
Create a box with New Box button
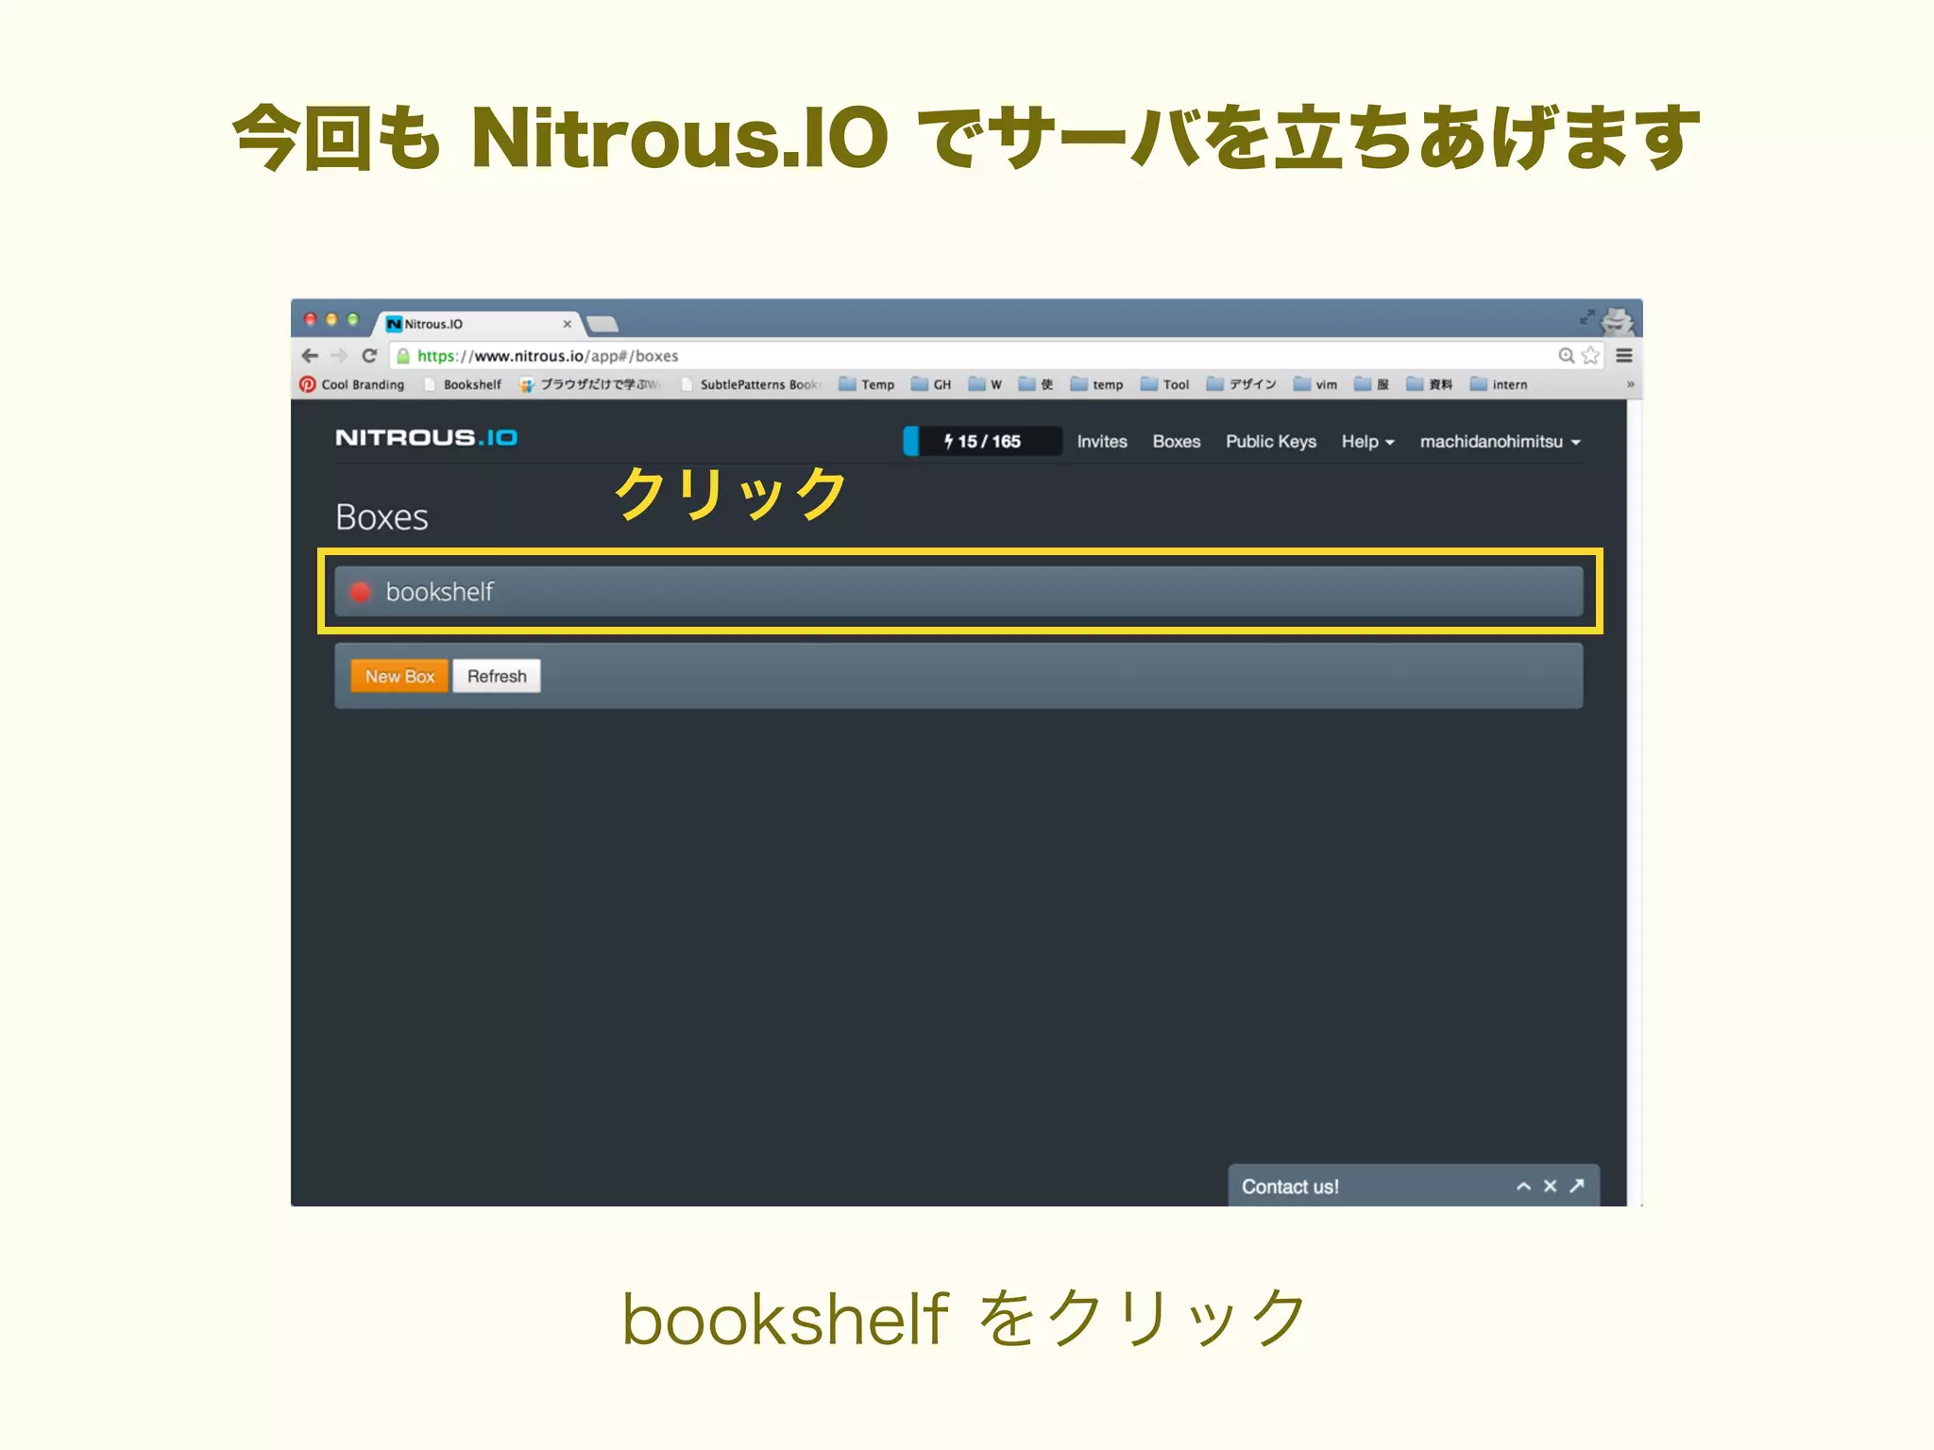click(399, 676)
